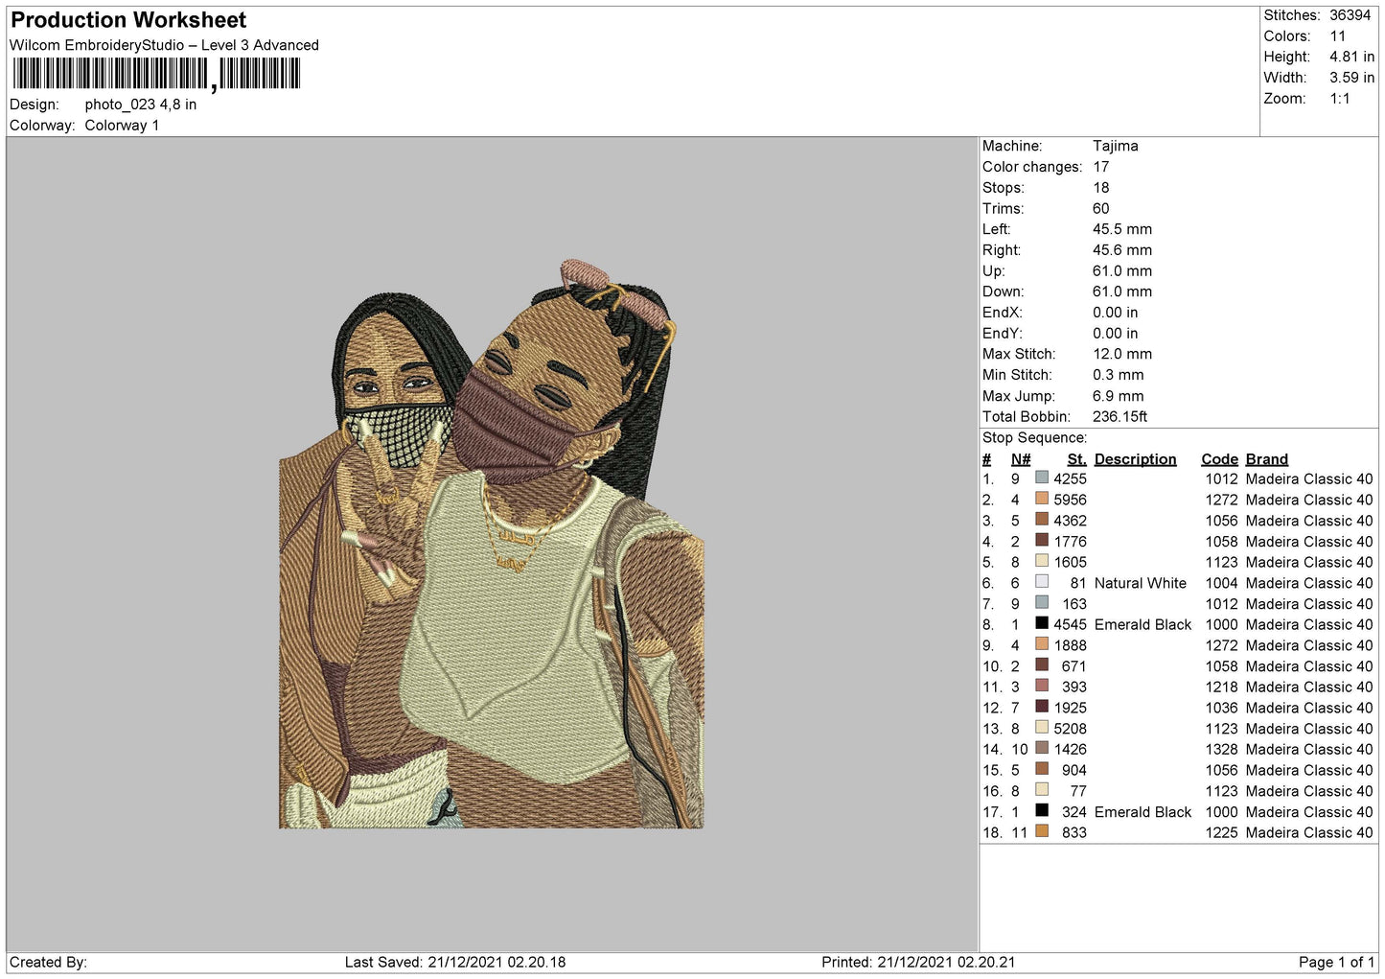
Task: Click the stitch count 5208 in row 13
Action: point(1071,729)
